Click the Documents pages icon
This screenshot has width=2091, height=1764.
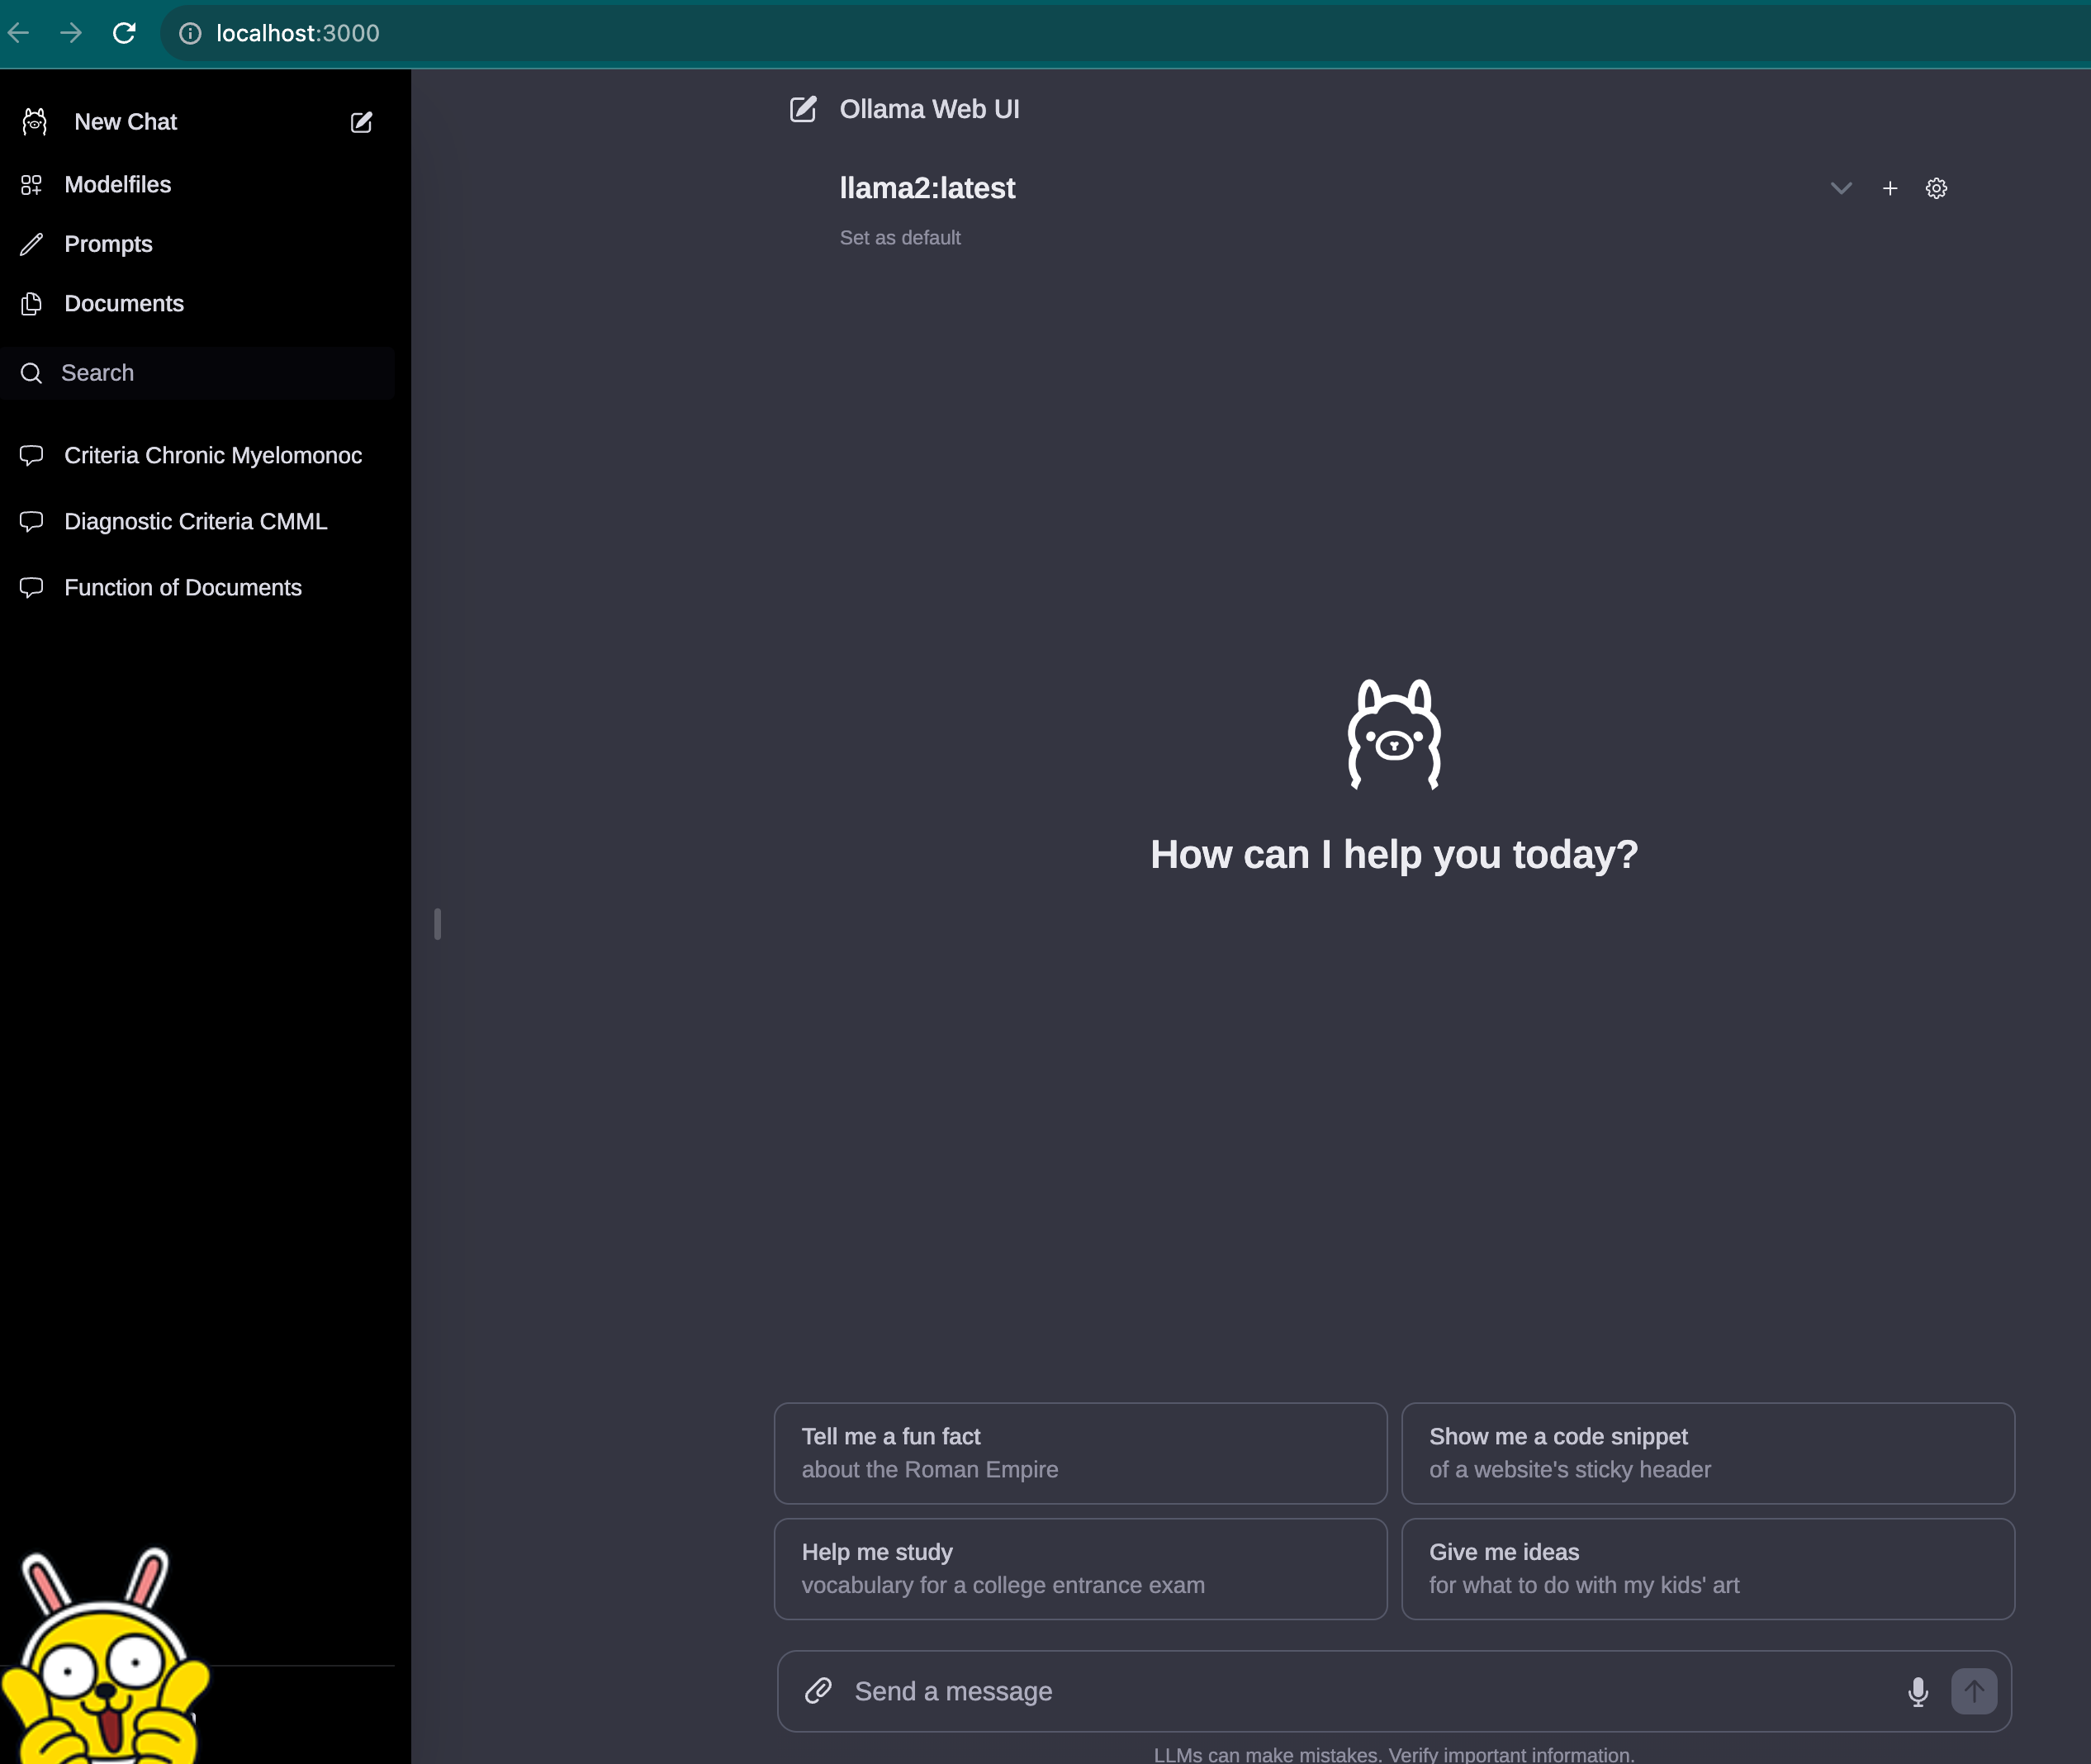coord(32,304)
